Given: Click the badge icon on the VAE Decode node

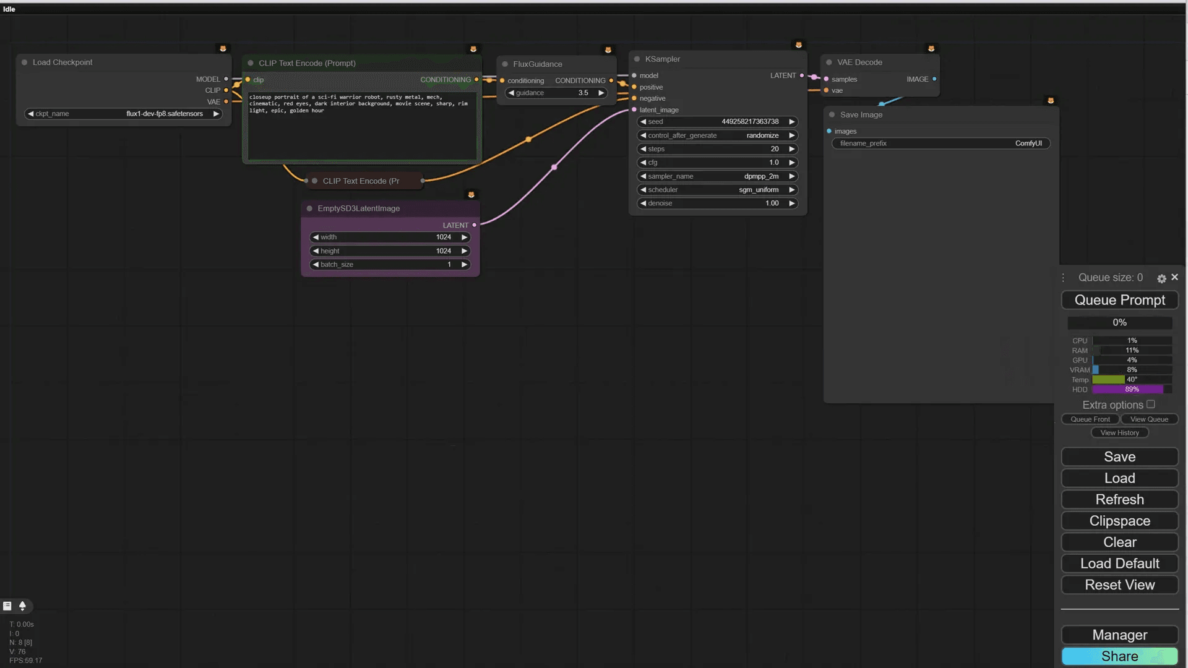Looking at the screenshot, I should click(x=931, y=48).
